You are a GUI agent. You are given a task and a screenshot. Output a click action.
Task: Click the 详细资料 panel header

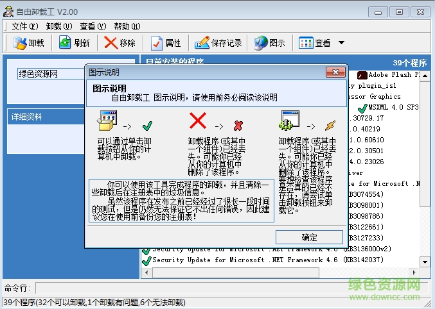(46, 117)
